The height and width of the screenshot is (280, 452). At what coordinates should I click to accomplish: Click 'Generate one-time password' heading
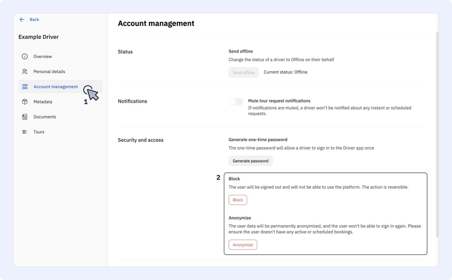(x=258, y=140)
